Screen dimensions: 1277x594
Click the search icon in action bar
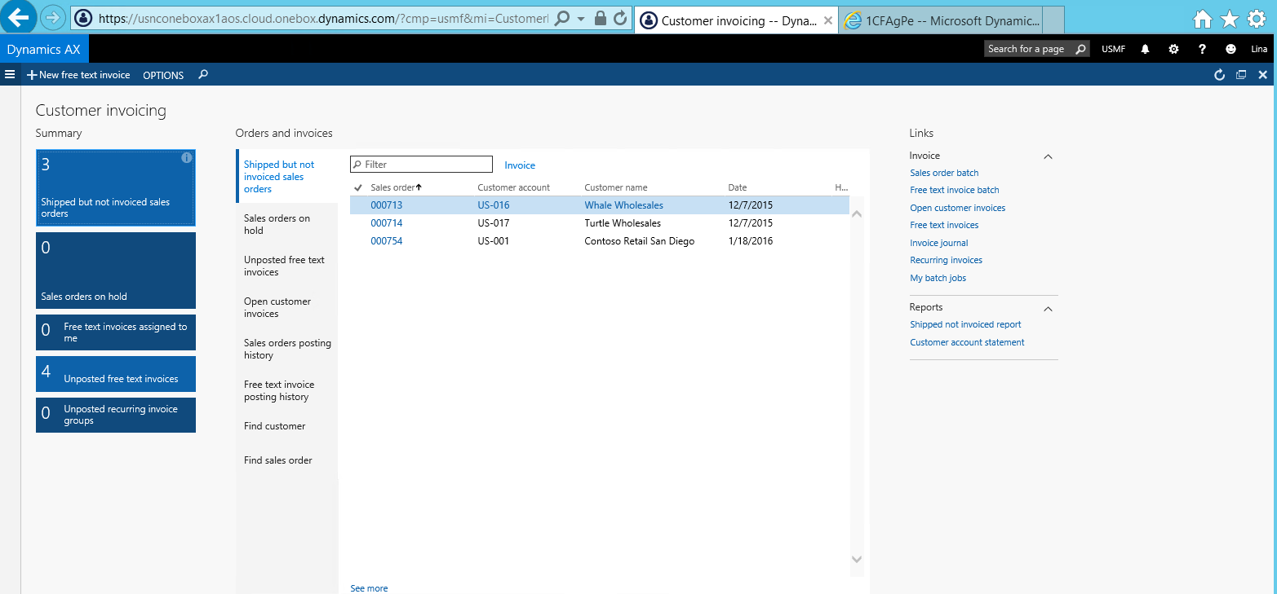coord(203,75)
